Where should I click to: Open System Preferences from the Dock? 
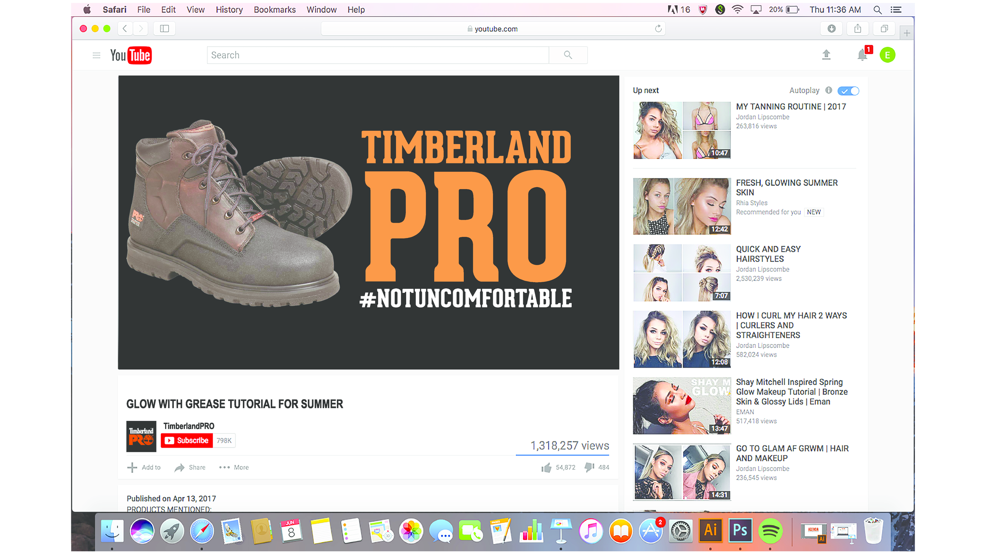tap(680, 531)
